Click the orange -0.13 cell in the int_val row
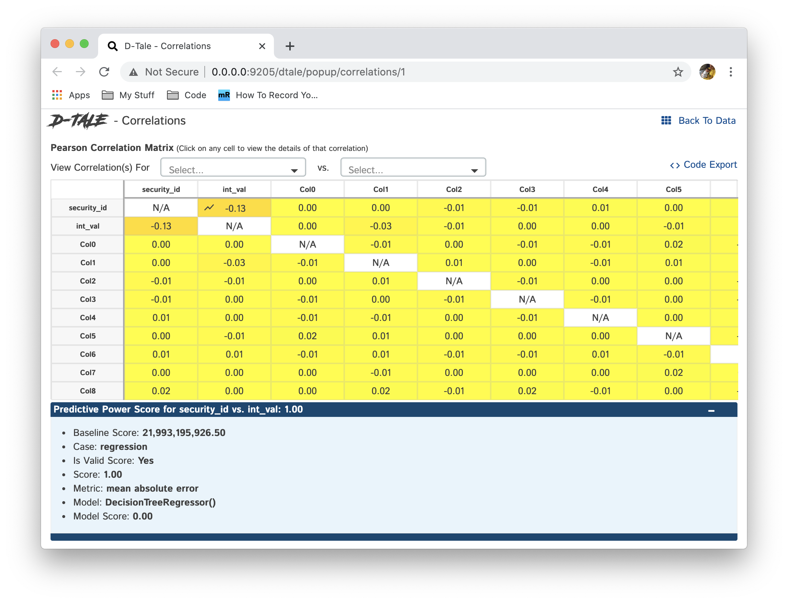Viewport: 788px width, 603px height. [x=161, y=226]
